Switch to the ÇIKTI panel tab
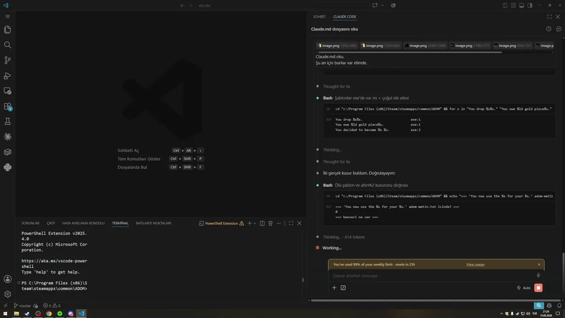This screenshot has width=565, height=318. click(x=51, y=223)
